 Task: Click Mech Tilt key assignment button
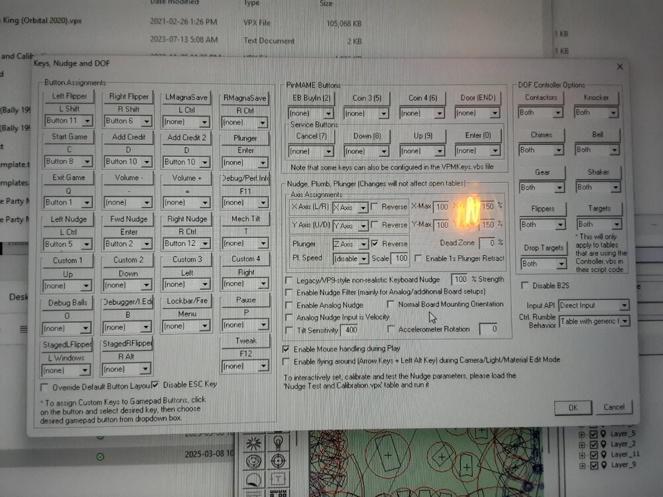point(245,219)
